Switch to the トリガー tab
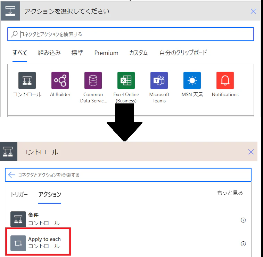Screen dimensions: 263x257 pos(19,194)
